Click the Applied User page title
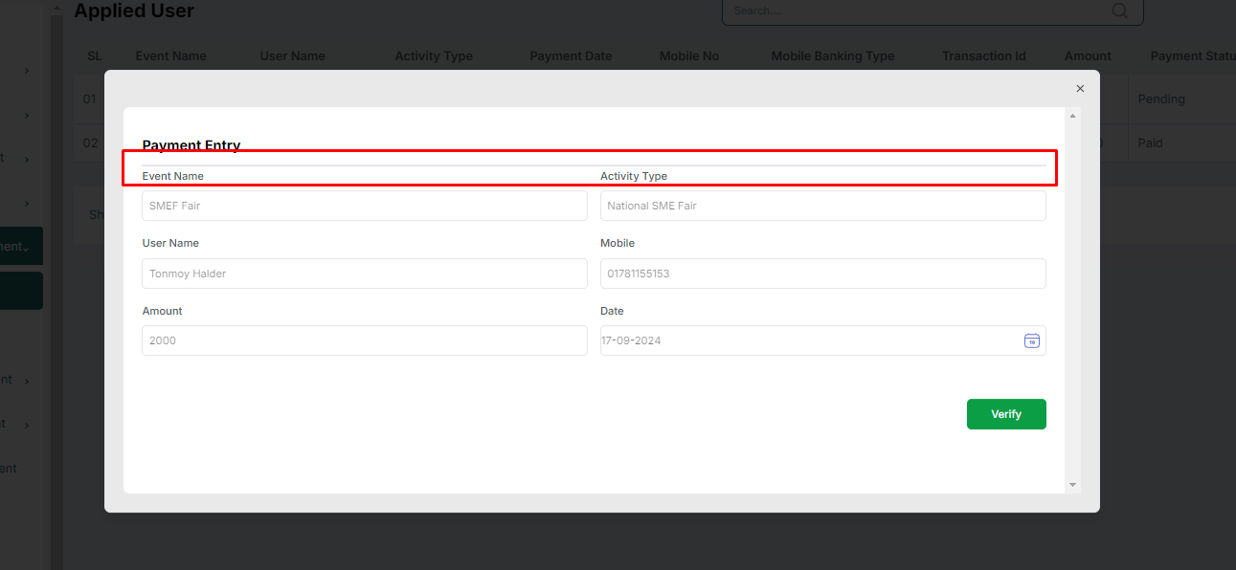Viewport: 1236px width, 570px height. click(x=134, y=11)
